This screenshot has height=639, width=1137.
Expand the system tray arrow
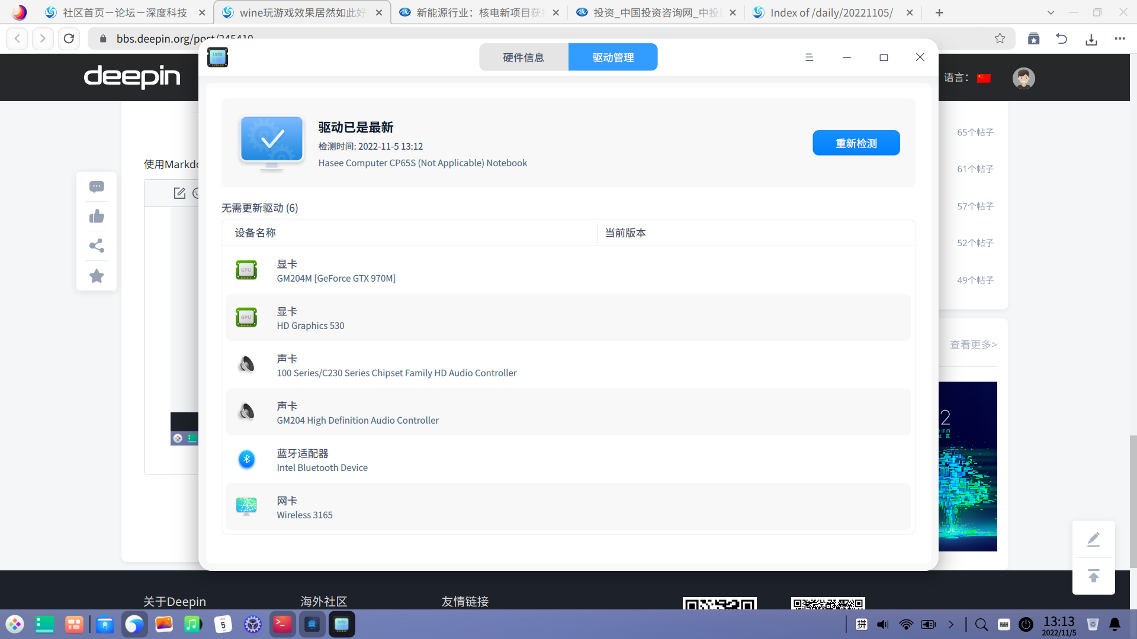951,624
